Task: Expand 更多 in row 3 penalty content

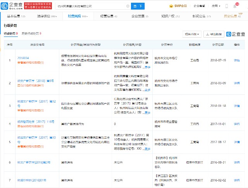Action: click(147, 113)
